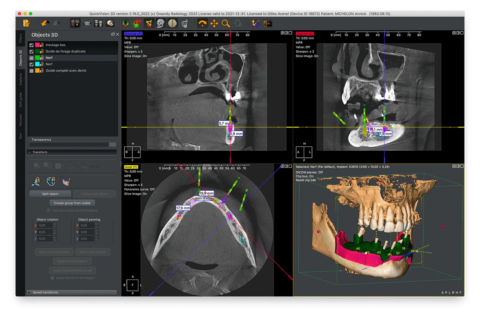Show the 'Guide complet avec dents' object
This screenshot has width=480, height=317.
(x=31, y=70)
